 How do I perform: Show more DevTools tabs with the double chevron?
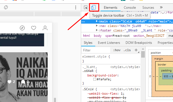coord(161,7)
